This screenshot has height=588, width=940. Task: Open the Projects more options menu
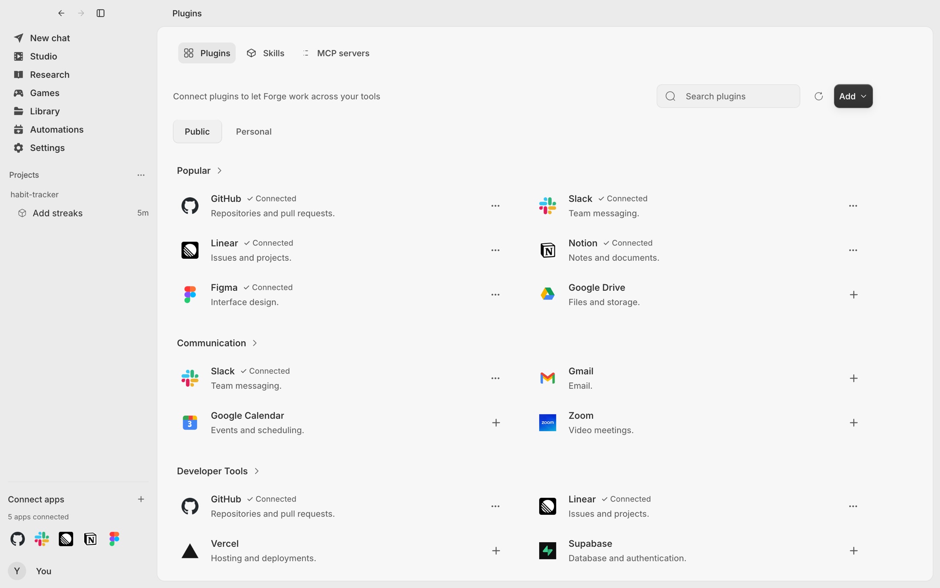(141, 175)
